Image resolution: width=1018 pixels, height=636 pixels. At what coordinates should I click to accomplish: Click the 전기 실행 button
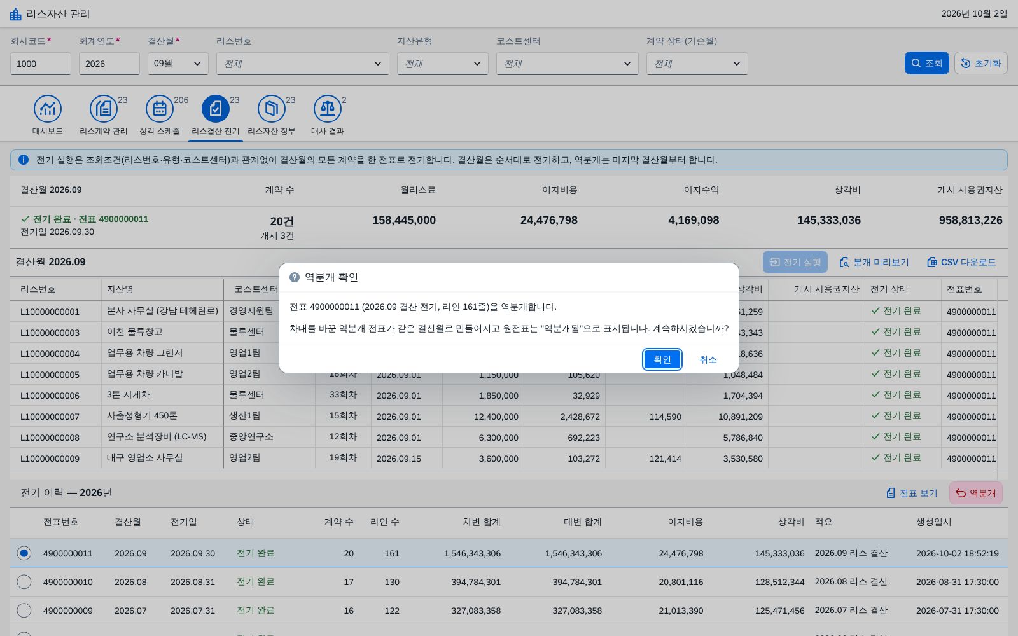click(x=795, y=262)
